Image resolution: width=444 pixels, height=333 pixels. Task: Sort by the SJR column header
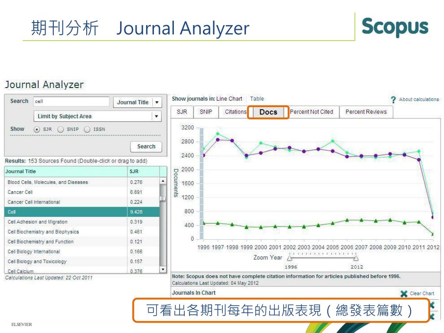point(143,172)
